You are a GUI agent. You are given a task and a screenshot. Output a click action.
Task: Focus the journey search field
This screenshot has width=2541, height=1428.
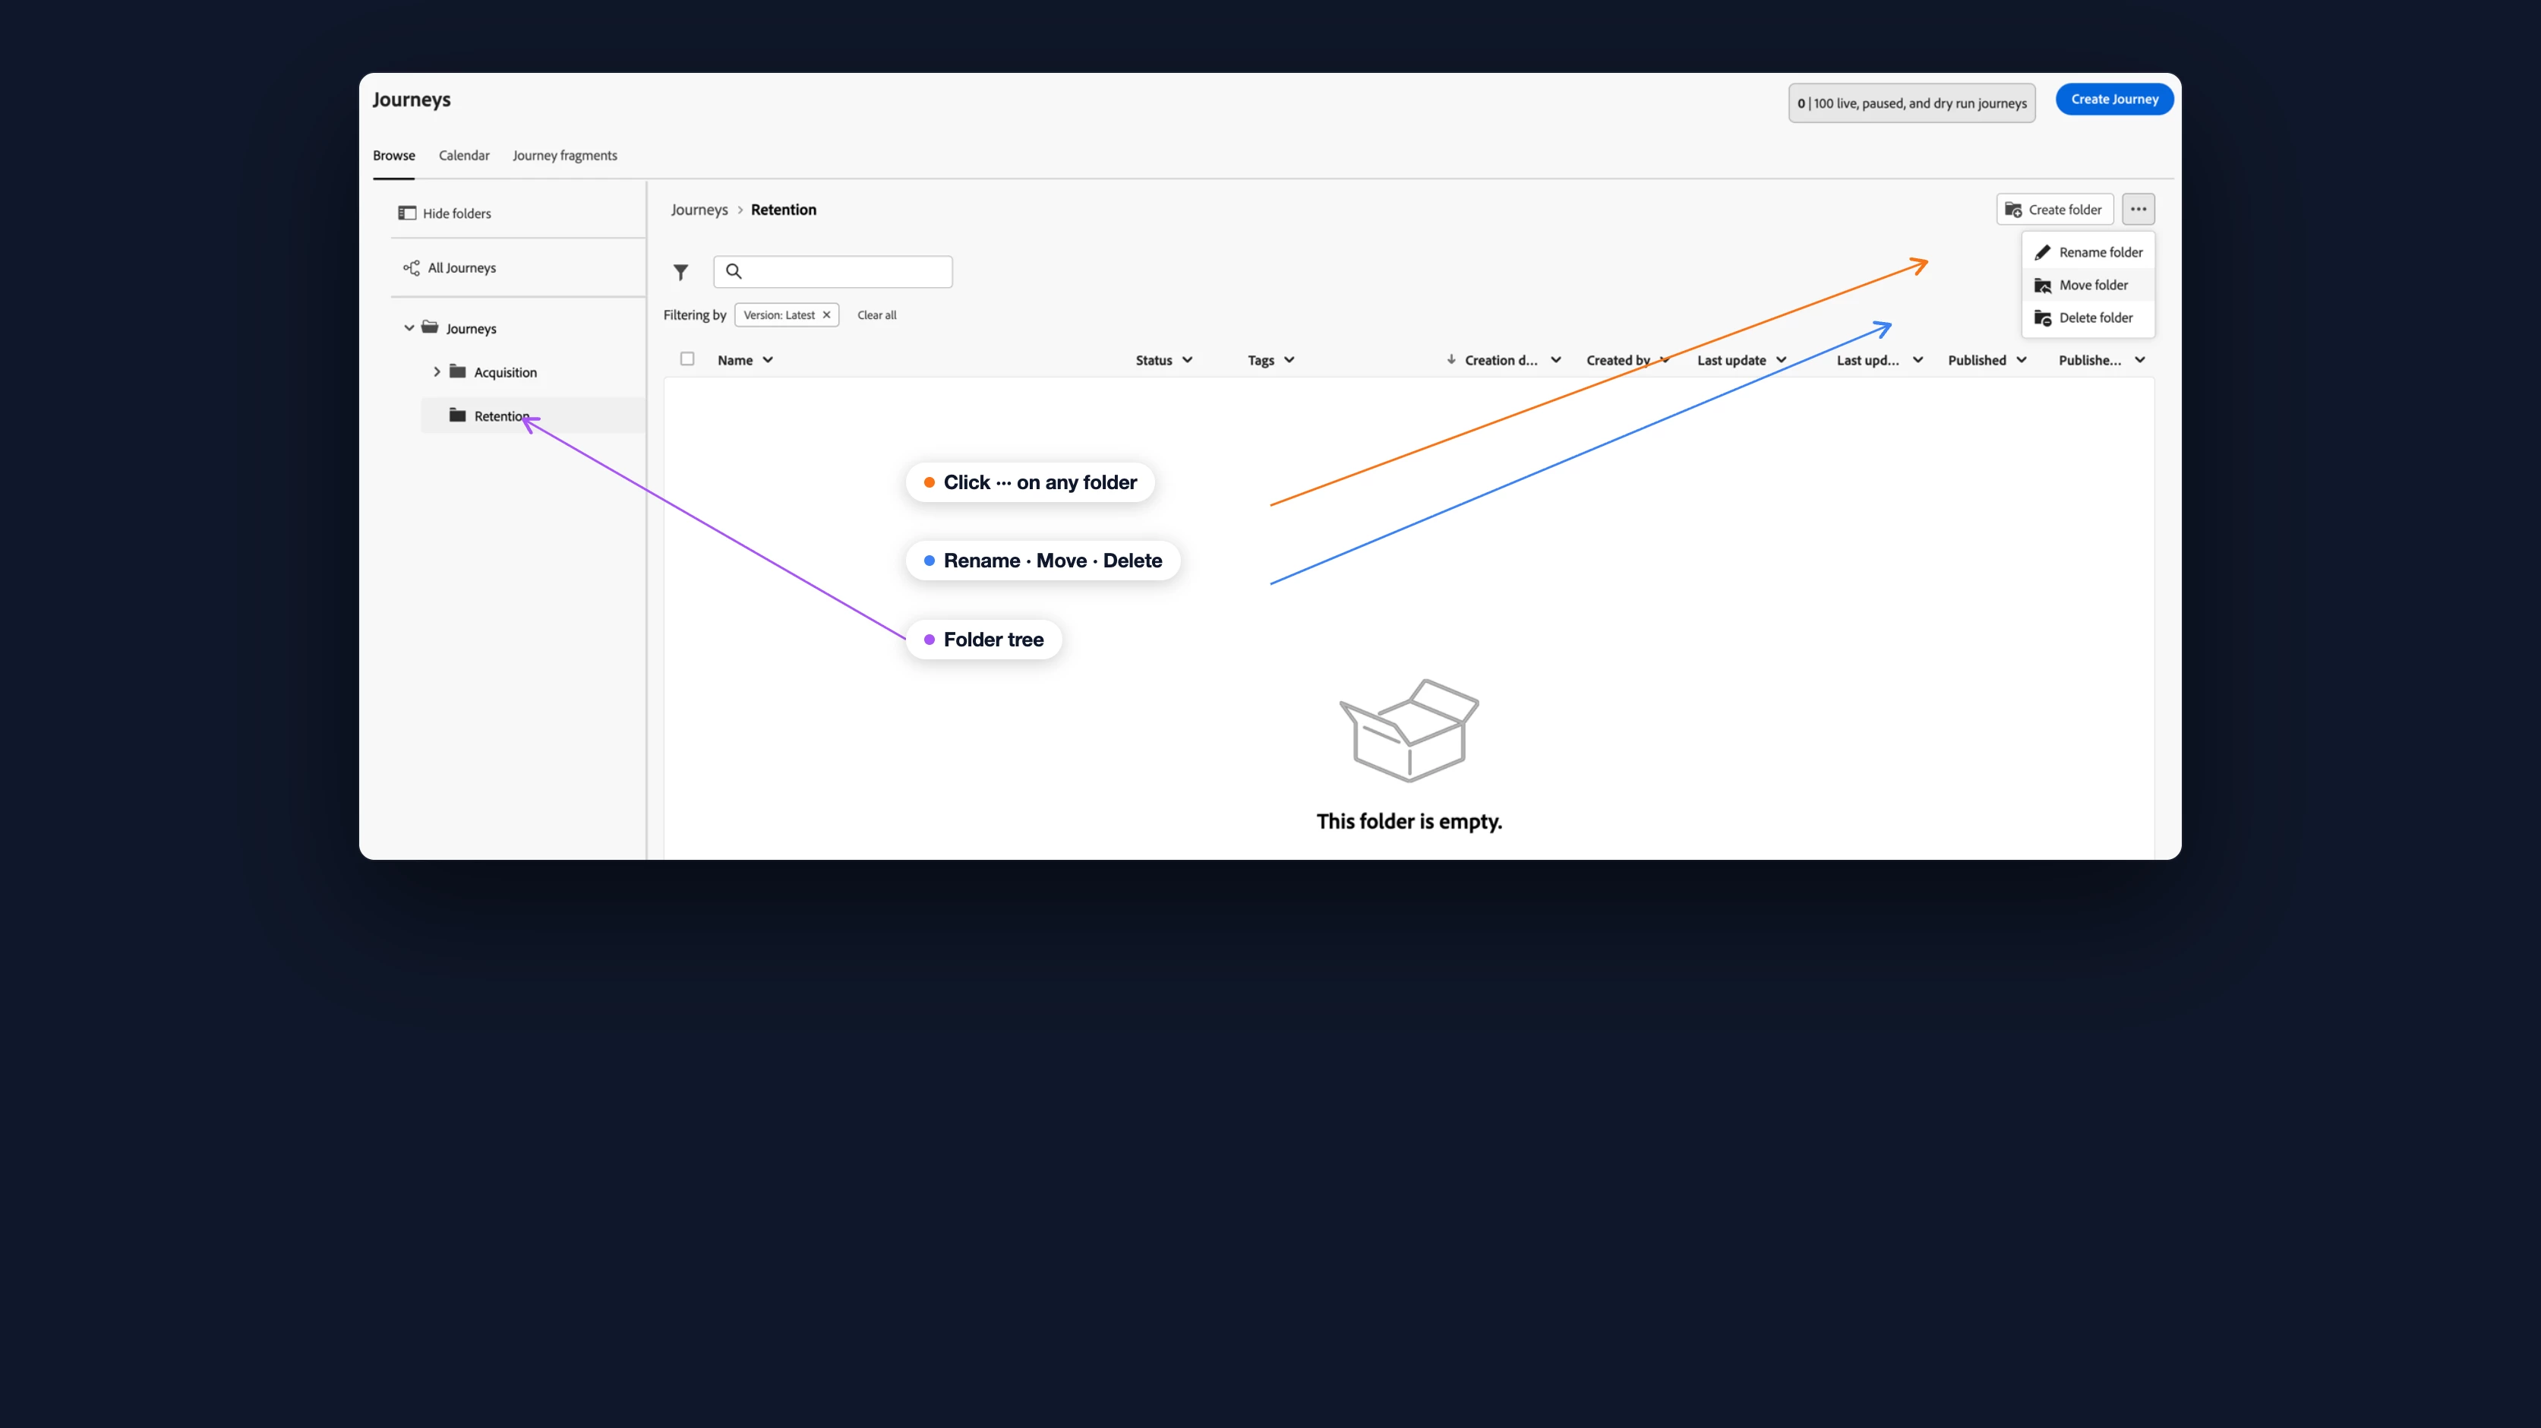coord(832,271)
